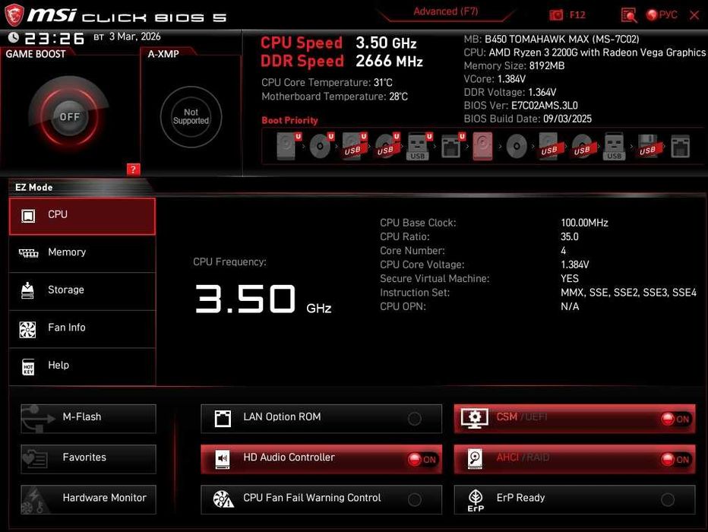Open the Fan Info tab
708x532 pixels.
(x=82, y=329)
